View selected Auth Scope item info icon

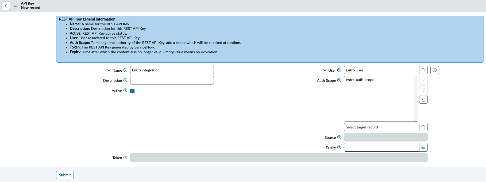[x=423, y=90]
